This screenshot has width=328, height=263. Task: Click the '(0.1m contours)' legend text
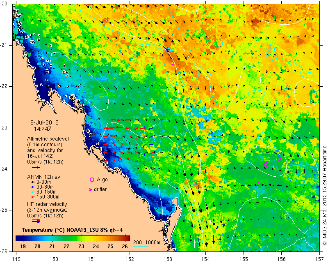(x=45, y=145)
